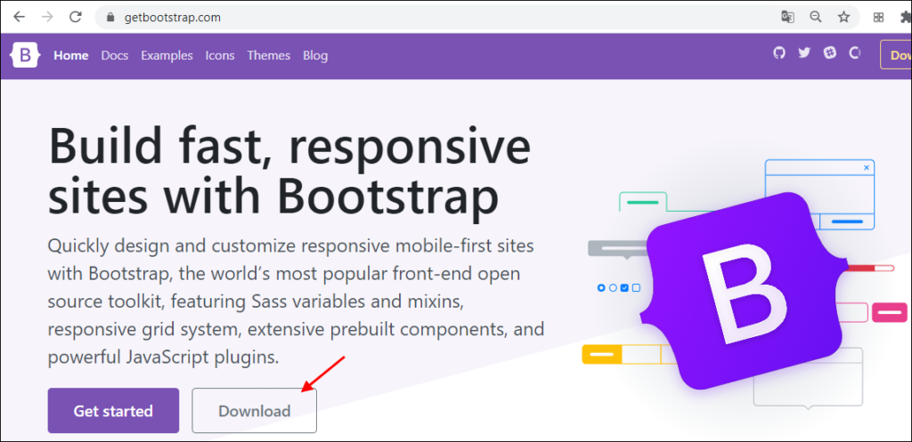912x442 pixels.
Task: Click the four-squares extension icon
Action: (x=879, y=18)
